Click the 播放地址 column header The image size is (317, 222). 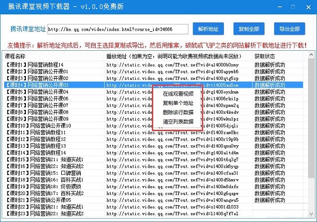pyautogui.click(x=178, y=56)
